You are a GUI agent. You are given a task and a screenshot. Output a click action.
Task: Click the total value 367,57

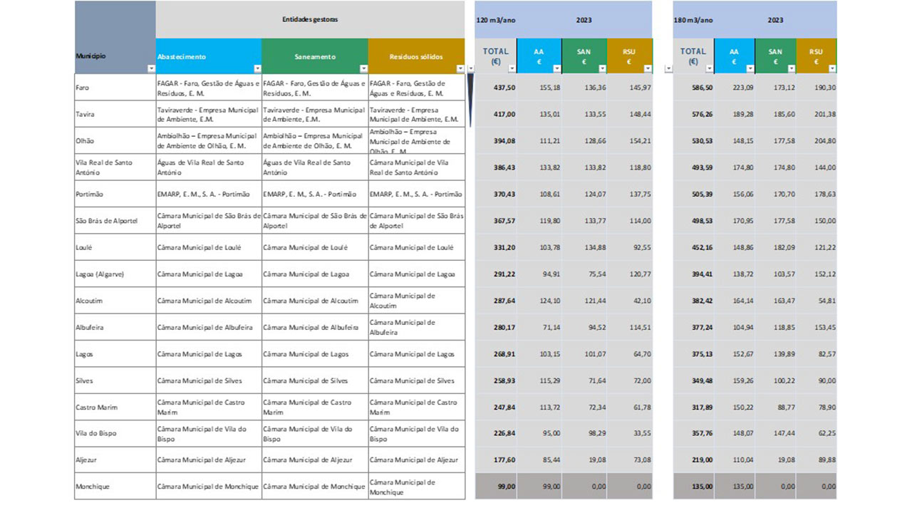[496, 220]
